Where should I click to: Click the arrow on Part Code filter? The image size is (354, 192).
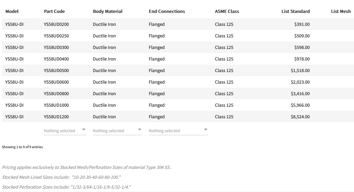84,130
